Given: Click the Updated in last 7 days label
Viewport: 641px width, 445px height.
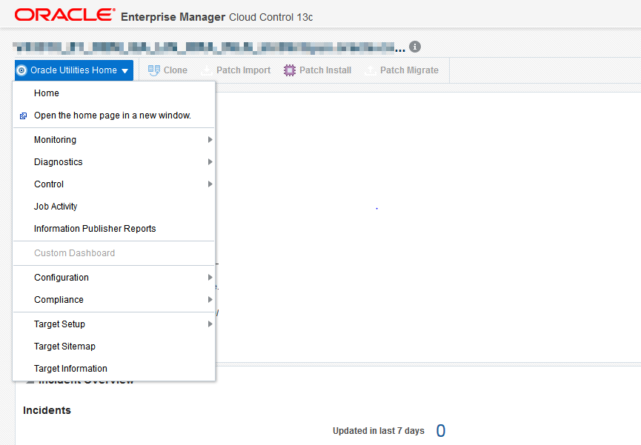Looking at the screenshot, I should click(x=379, y=431).
